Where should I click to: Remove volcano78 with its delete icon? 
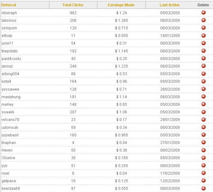(x=203, y=119)
